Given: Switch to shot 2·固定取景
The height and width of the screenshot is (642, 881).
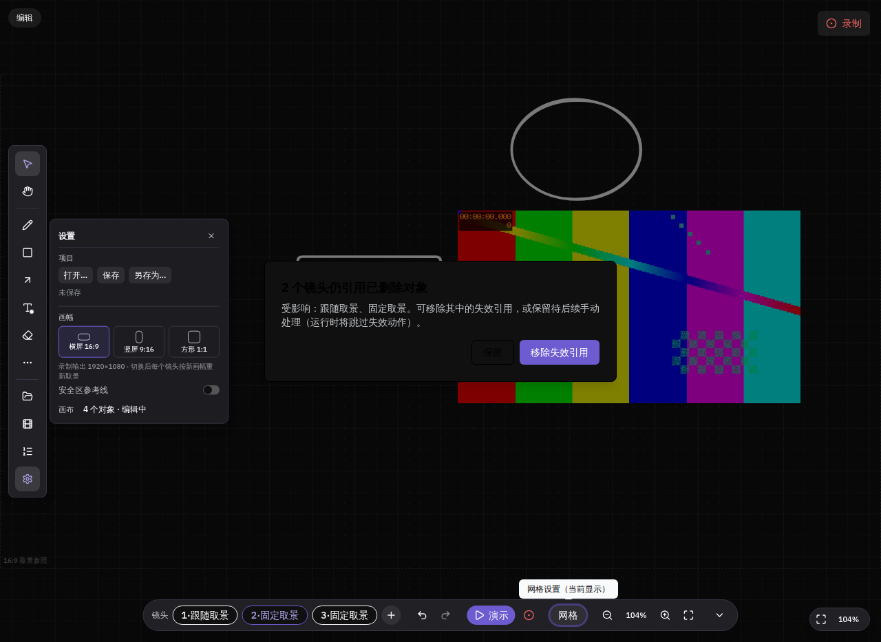Looking at the screenshot, I should 275,615.
